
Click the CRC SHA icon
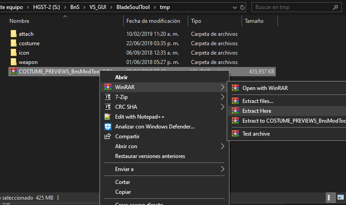[x=108, y=107]
